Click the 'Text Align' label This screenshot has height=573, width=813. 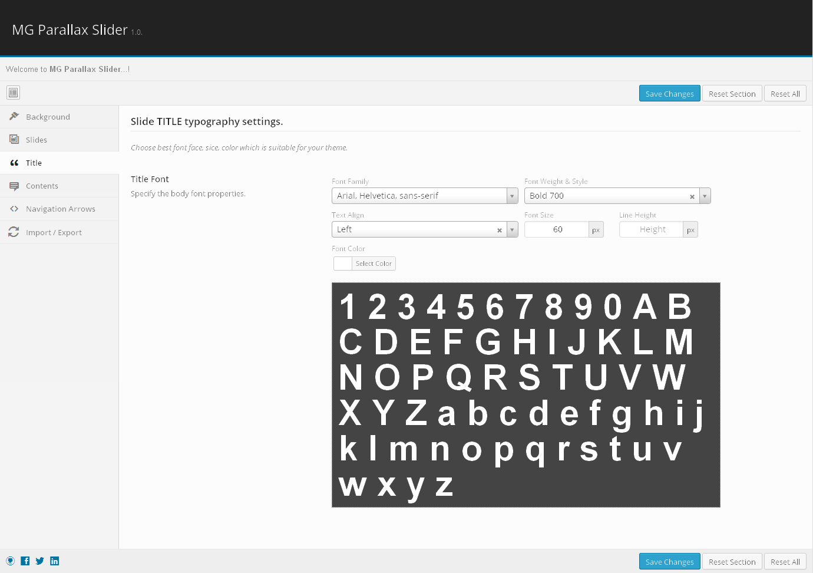coord(348,215)
